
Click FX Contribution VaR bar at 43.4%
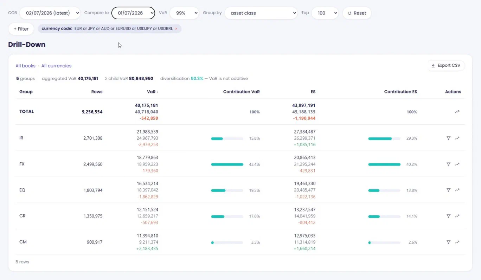click(227, 164)
